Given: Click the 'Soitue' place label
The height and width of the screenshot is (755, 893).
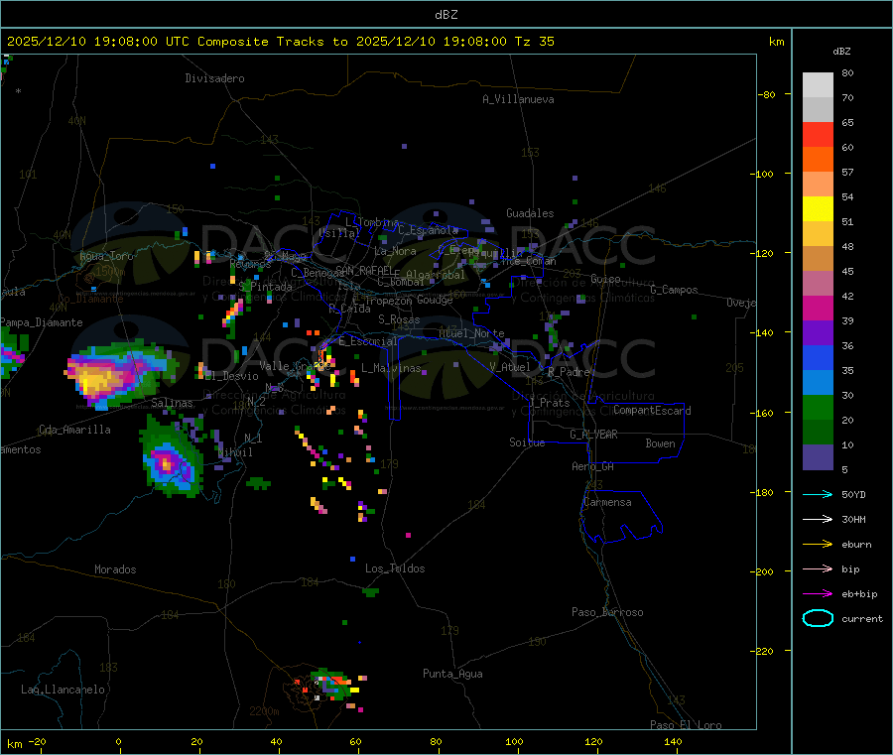Looking at the screenshot, I should [x=527, y=442].
